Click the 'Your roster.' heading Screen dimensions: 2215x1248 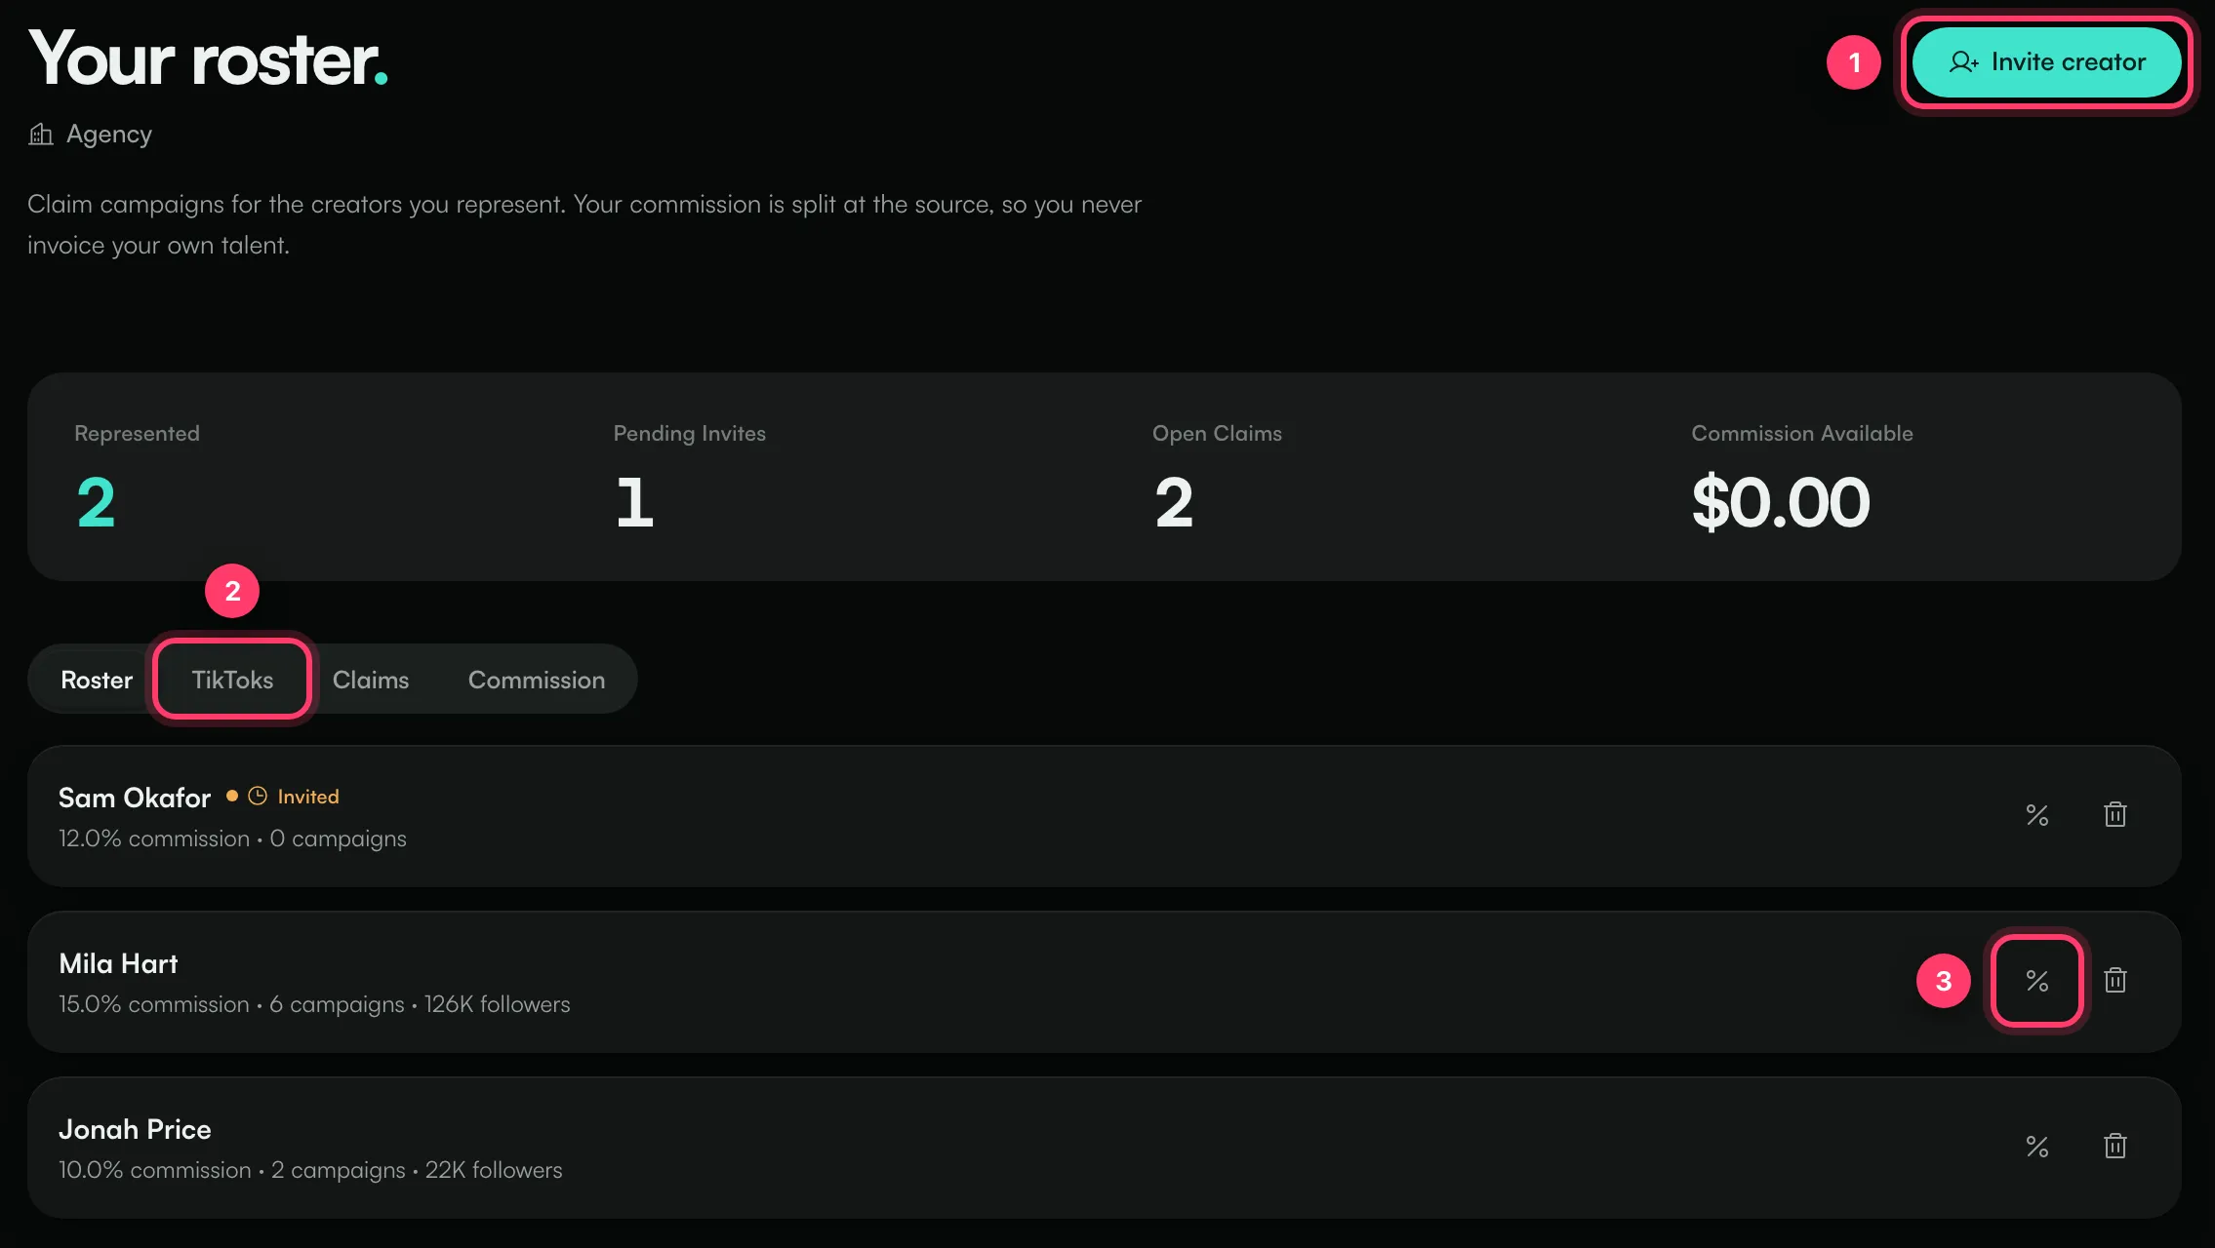coord(208,59)
